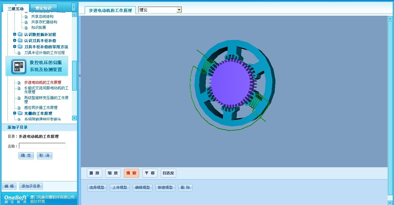Click the document icon beside 知识拓展
Viewport: 394px width, 205px height.
tap(26, 28)
